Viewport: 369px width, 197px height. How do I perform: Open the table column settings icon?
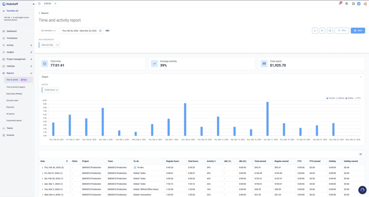tap(361, 154)
